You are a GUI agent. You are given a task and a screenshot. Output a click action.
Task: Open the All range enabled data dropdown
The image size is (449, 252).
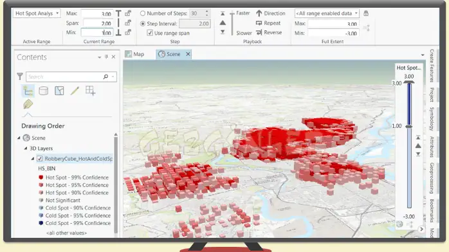coord(327,14)
